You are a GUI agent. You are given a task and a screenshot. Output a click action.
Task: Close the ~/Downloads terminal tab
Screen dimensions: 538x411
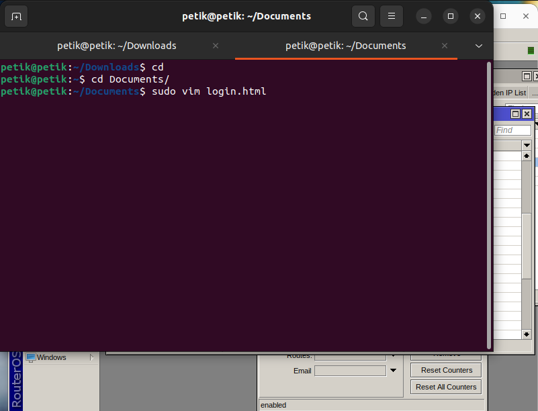coord(216,46)
